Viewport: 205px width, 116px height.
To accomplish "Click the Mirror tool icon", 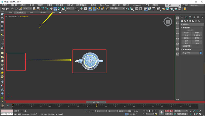I will point(128,9).
